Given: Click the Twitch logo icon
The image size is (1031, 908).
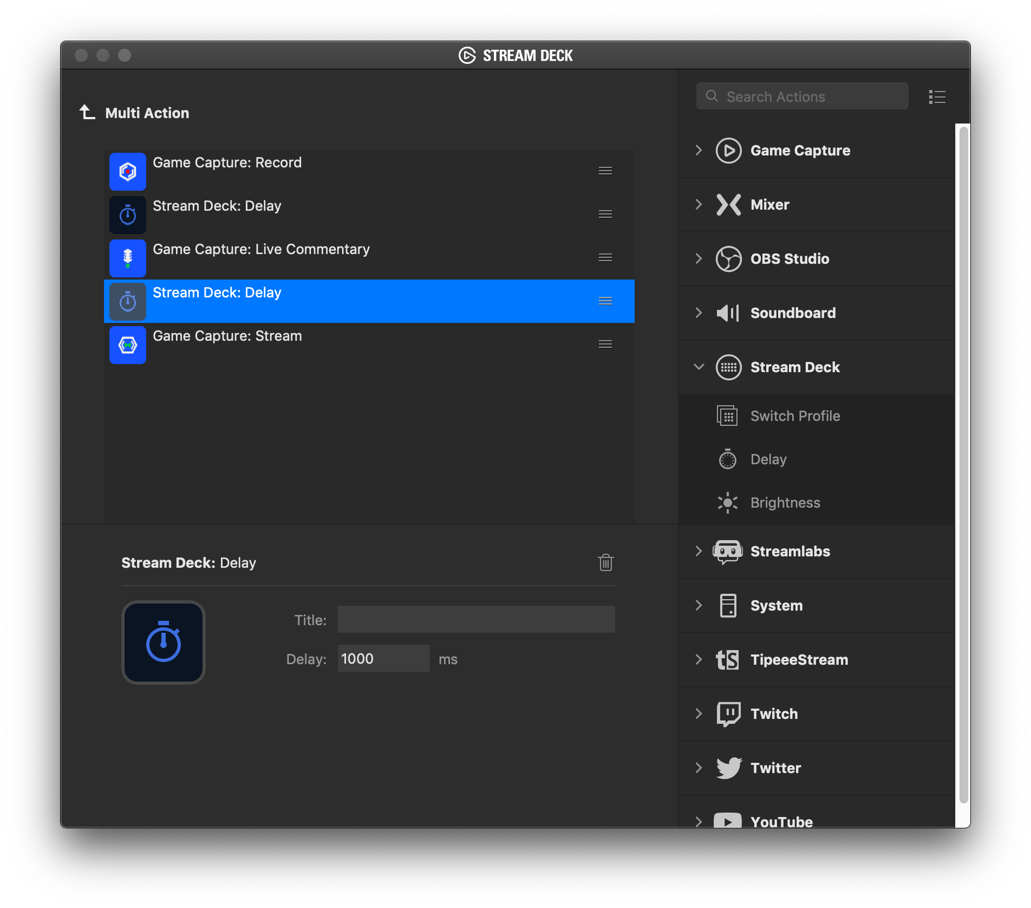Looking at the screenshot, I should coord(728,714).
